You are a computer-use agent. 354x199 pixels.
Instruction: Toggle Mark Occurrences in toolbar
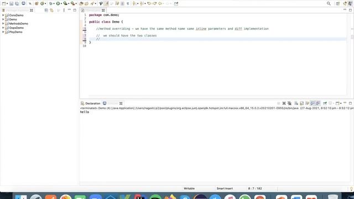(x=107, y=3)
